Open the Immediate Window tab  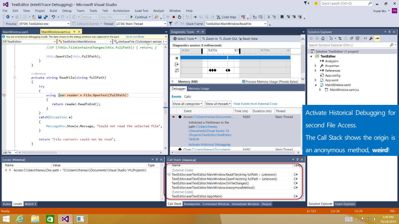click(x=245, y=204)
